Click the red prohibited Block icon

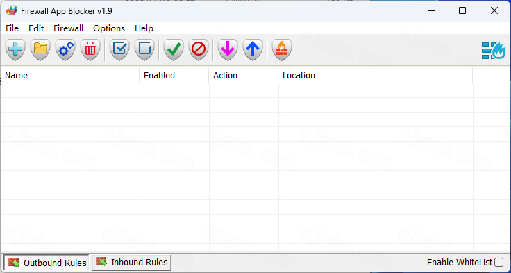199,49
